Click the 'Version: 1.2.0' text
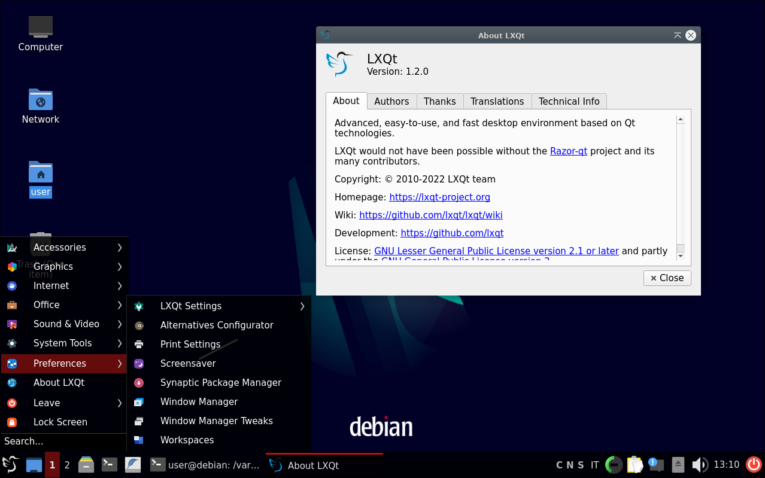The image size is (765, 478). 397,72
